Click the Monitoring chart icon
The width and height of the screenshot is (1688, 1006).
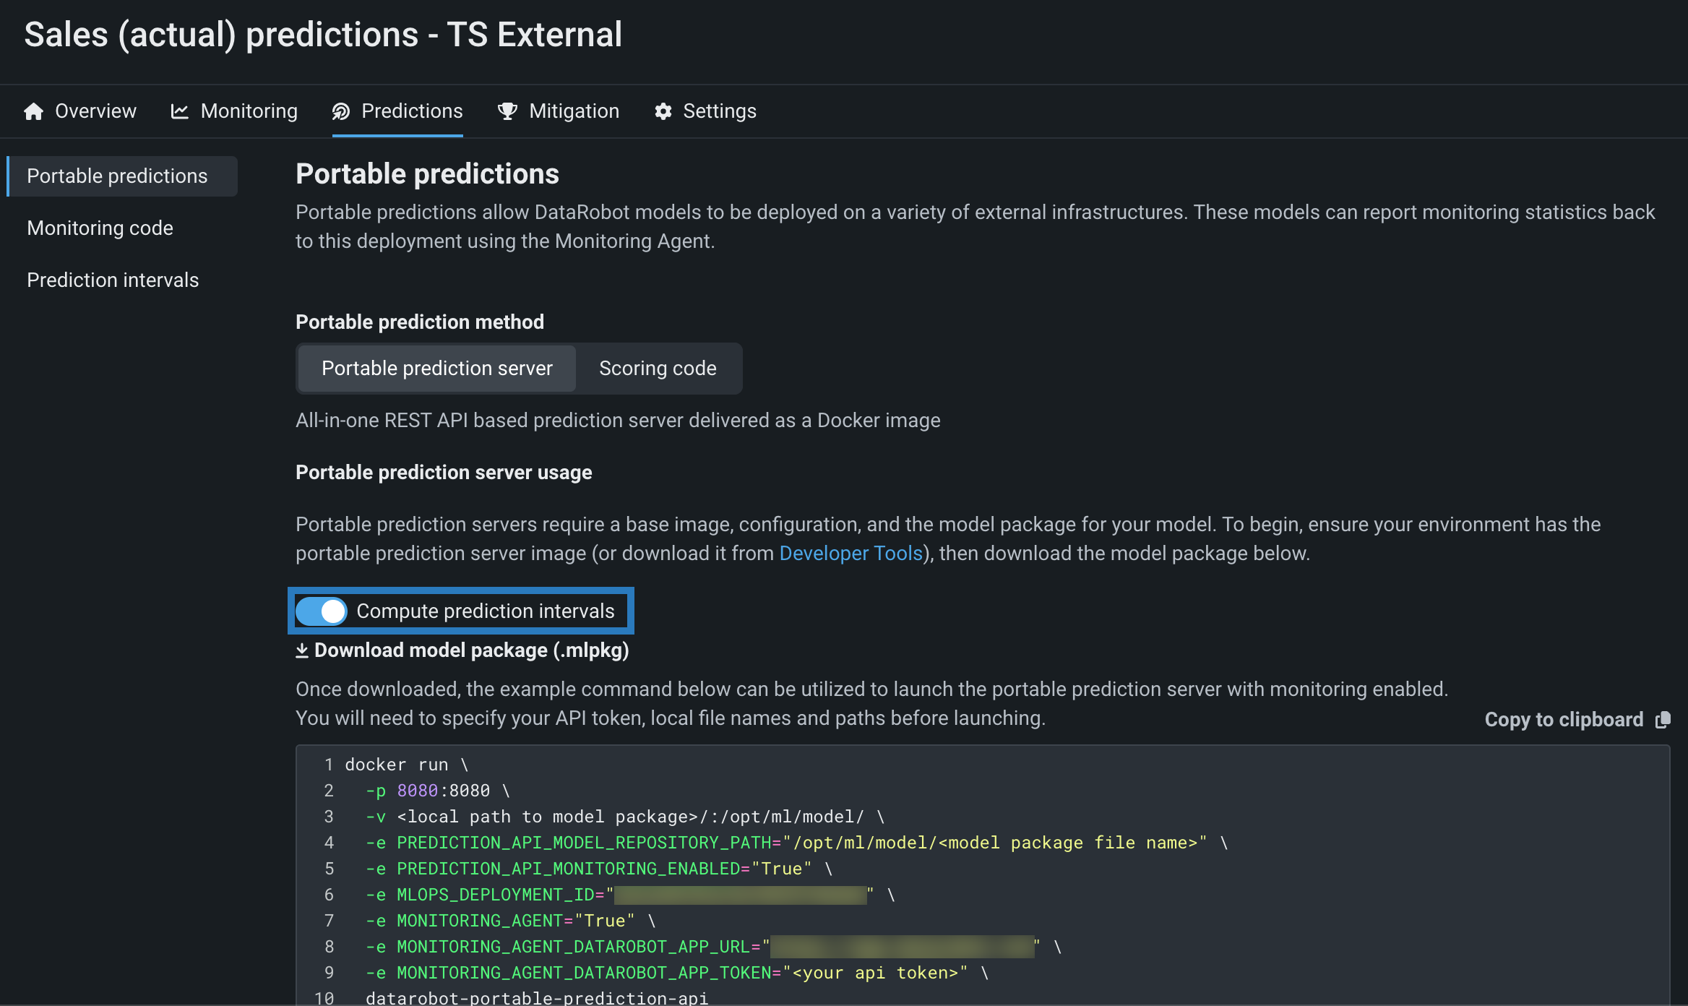pyautogui.click(x=179, y=111)
